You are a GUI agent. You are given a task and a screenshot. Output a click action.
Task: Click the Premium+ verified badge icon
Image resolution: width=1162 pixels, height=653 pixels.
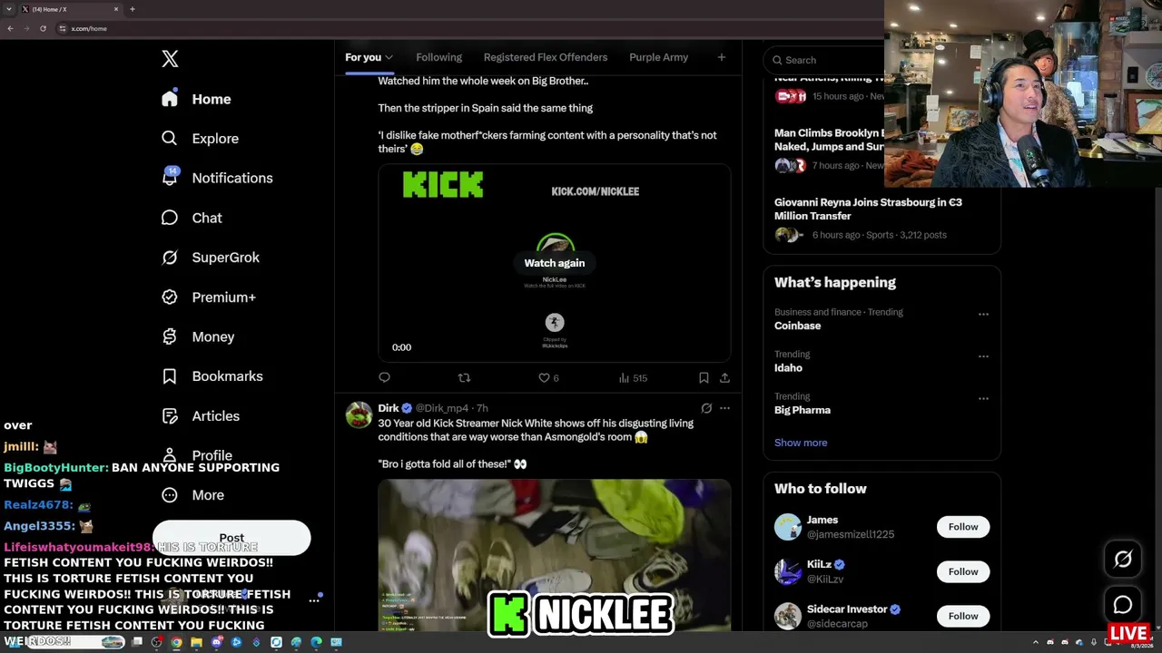170,297
